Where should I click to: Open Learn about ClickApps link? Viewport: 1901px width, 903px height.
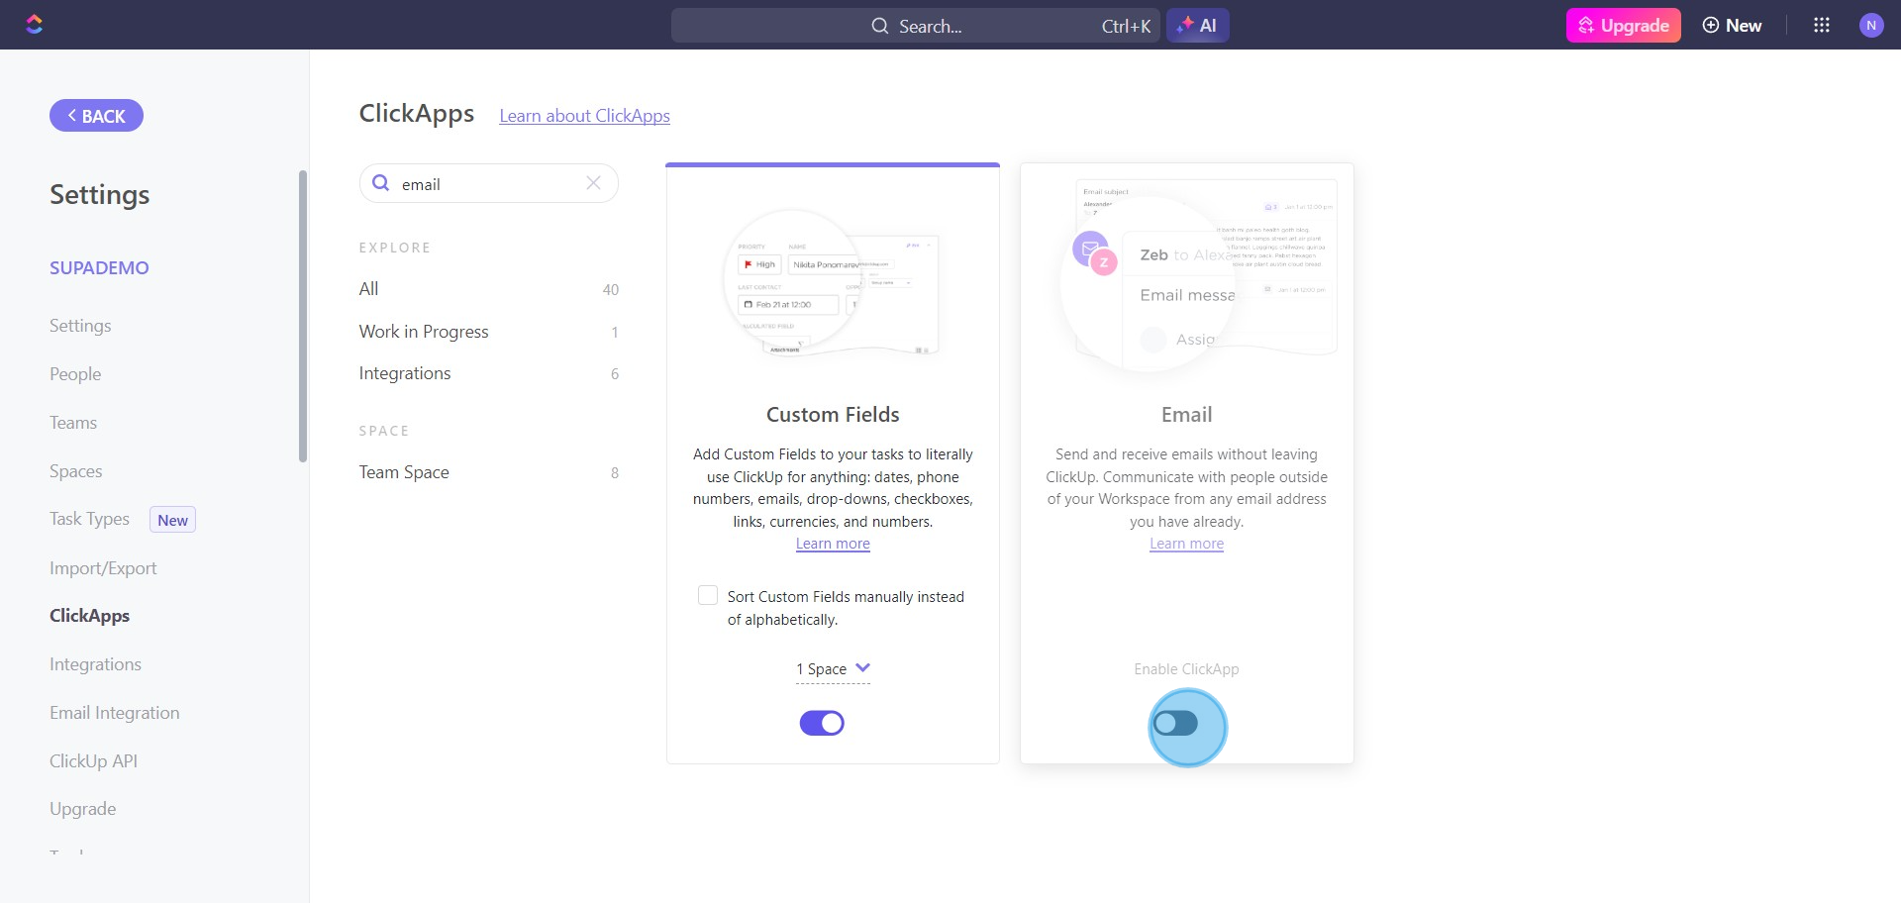point(584,116)
